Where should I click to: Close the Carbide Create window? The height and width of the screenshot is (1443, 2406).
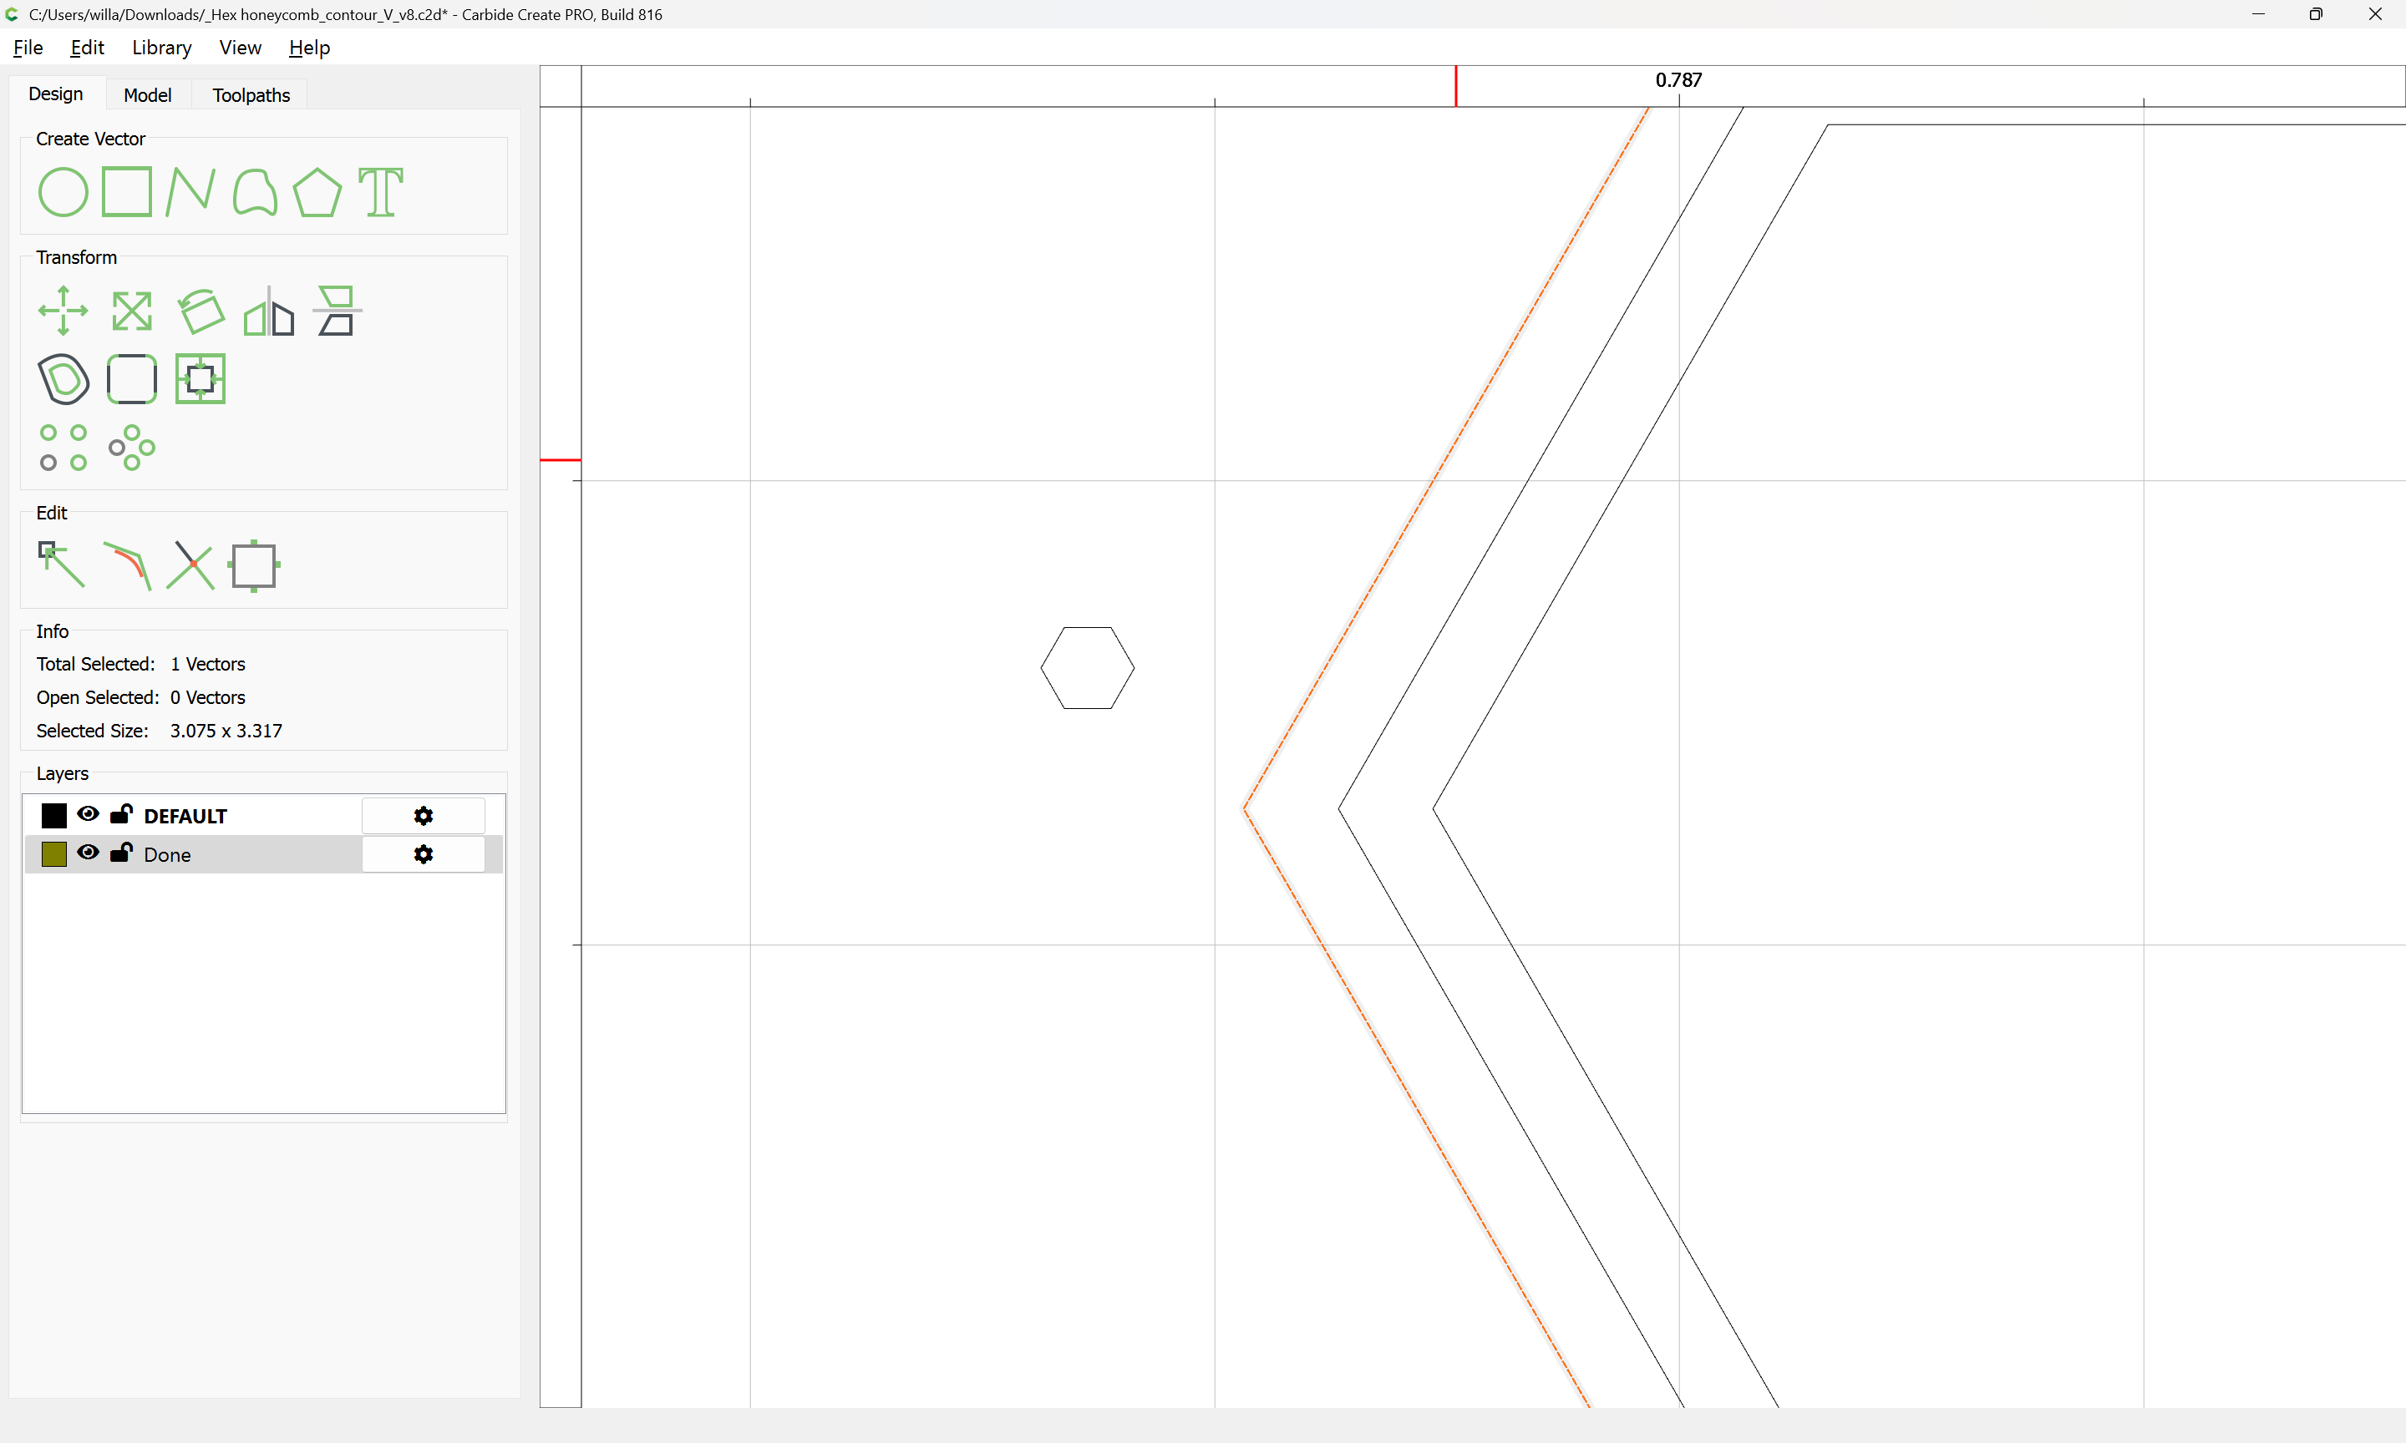tap(2376, 14)
